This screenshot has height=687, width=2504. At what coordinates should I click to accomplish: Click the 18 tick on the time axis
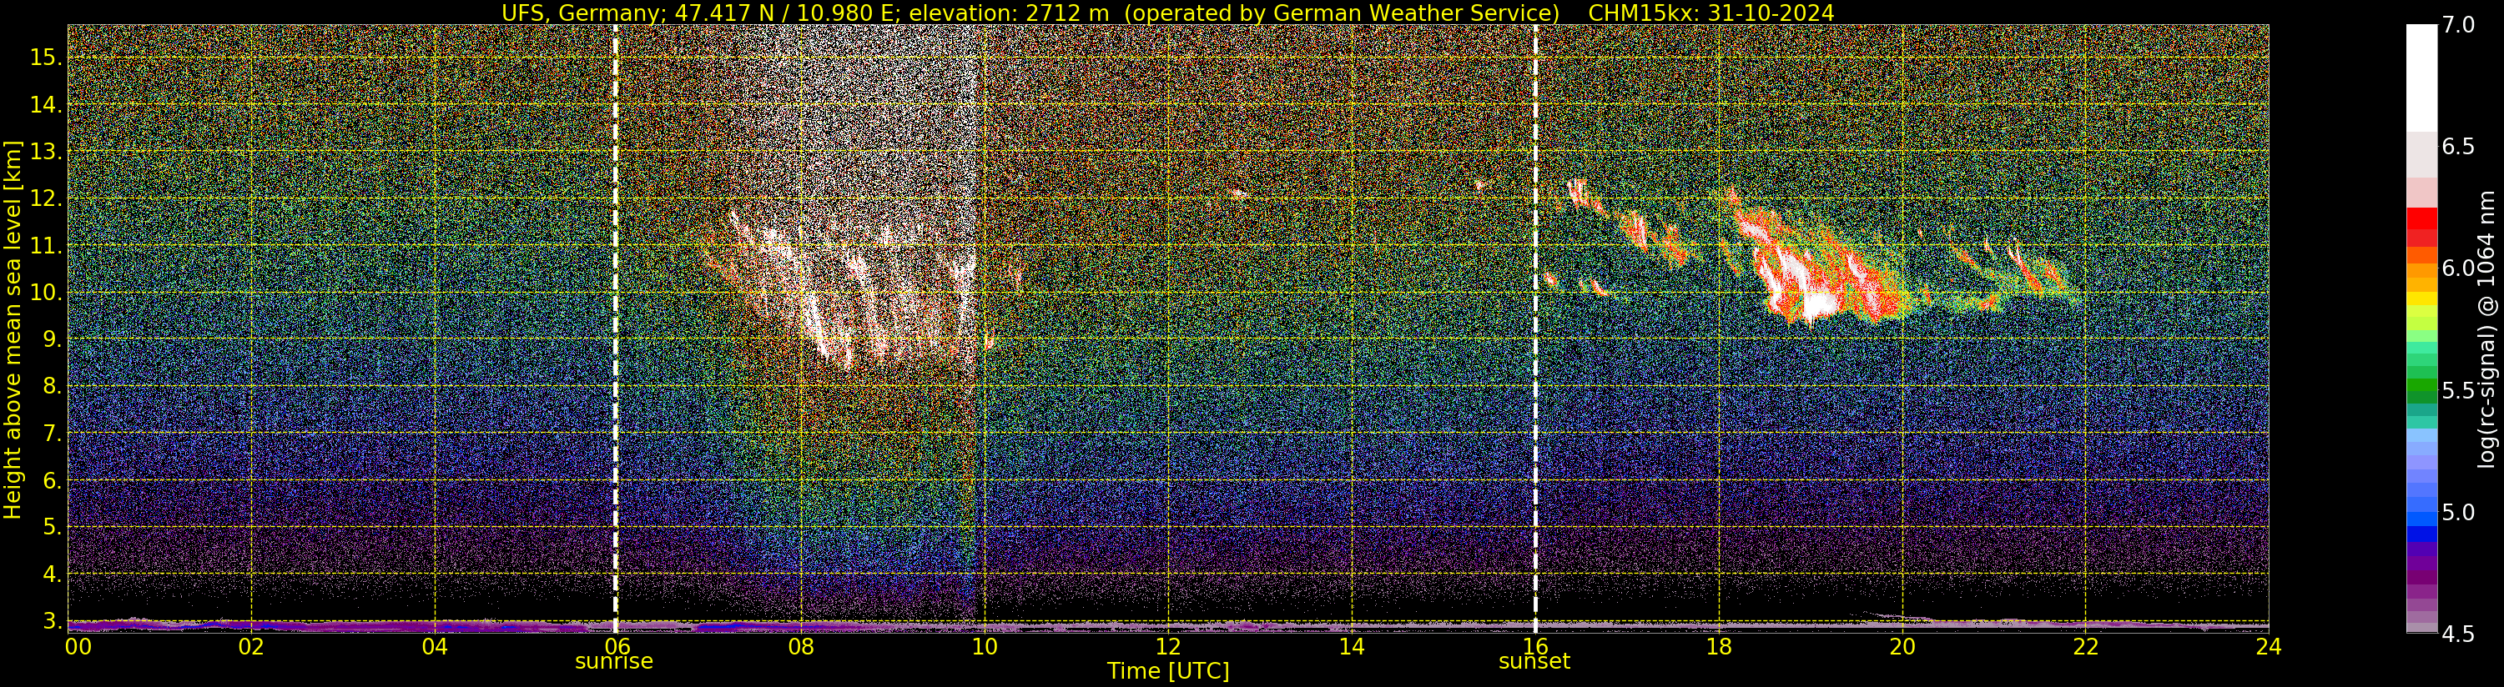pyautogui.click(x=1719, y=646)
